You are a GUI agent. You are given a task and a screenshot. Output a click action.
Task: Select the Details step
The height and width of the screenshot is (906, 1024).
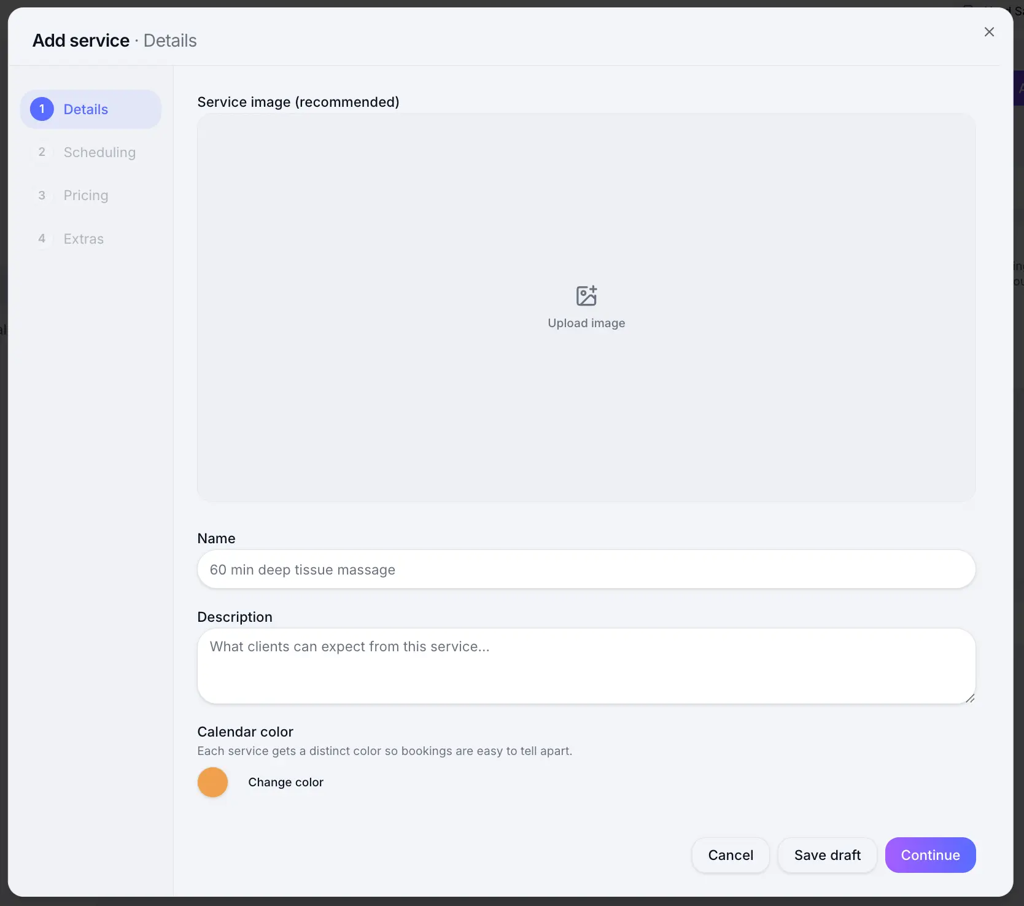pyautogui.click(x=91, y=109)
